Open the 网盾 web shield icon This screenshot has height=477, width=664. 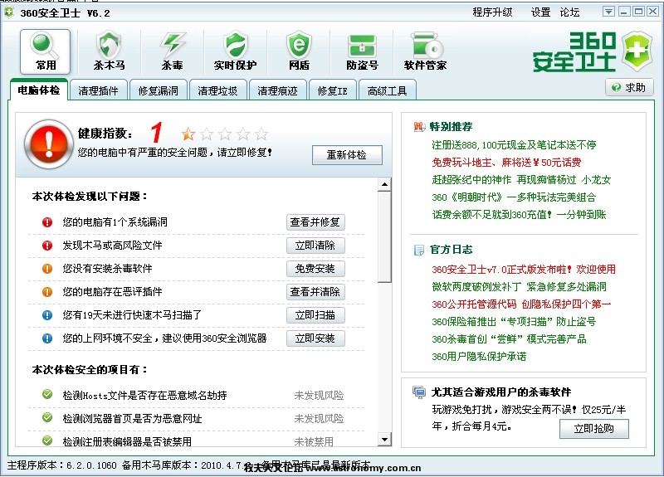(x=299, y=51)
